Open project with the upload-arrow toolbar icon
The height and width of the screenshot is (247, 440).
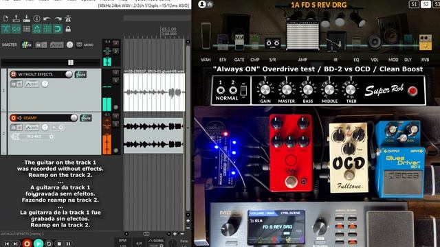pos(16,19)
